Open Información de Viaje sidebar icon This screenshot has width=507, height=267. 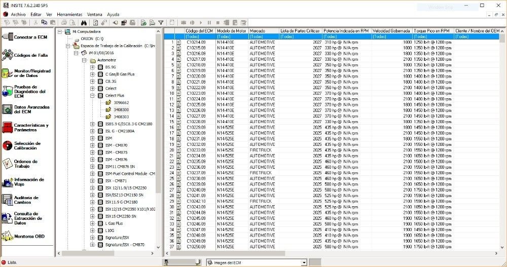coord(25,182)
